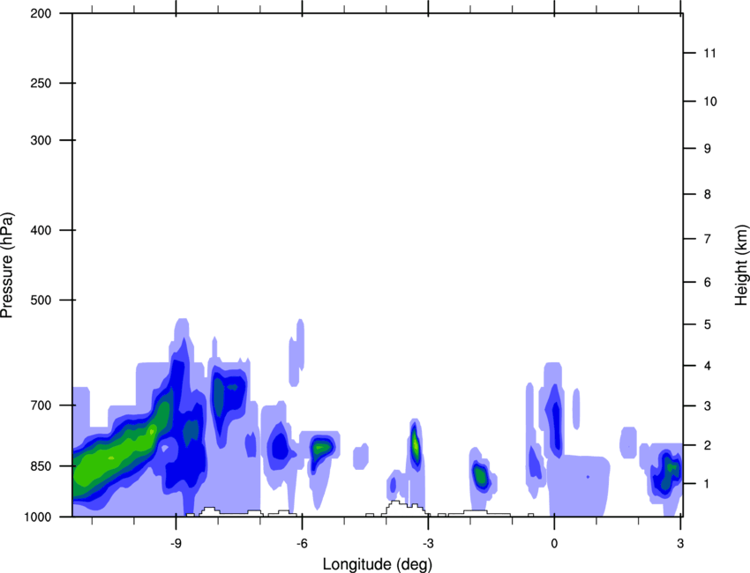This screenshot has height=573, width=750.
Task: Select the bright green contour core near longitude -3
Action: click(x=416, y=444)
